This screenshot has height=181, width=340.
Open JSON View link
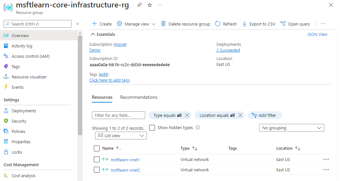coord(317,35)
